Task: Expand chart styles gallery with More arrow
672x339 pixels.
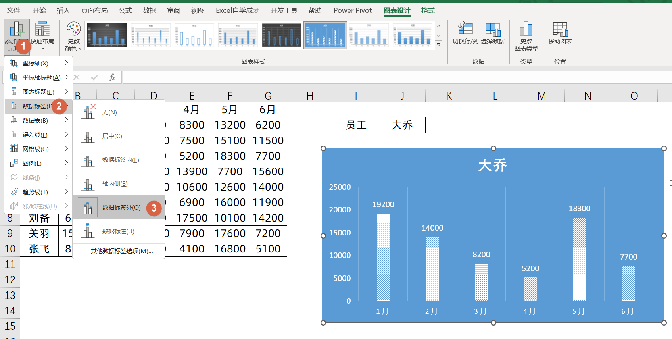Action: coord(438,45)
